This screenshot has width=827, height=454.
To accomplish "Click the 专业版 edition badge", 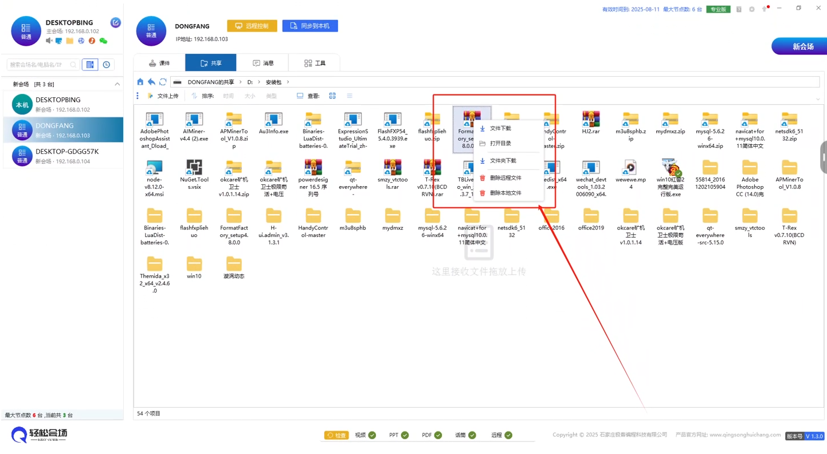I will (718, 9).
